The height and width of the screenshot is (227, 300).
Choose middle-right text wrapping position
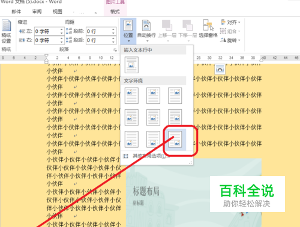pyautogui.click(x=175, y=117)
